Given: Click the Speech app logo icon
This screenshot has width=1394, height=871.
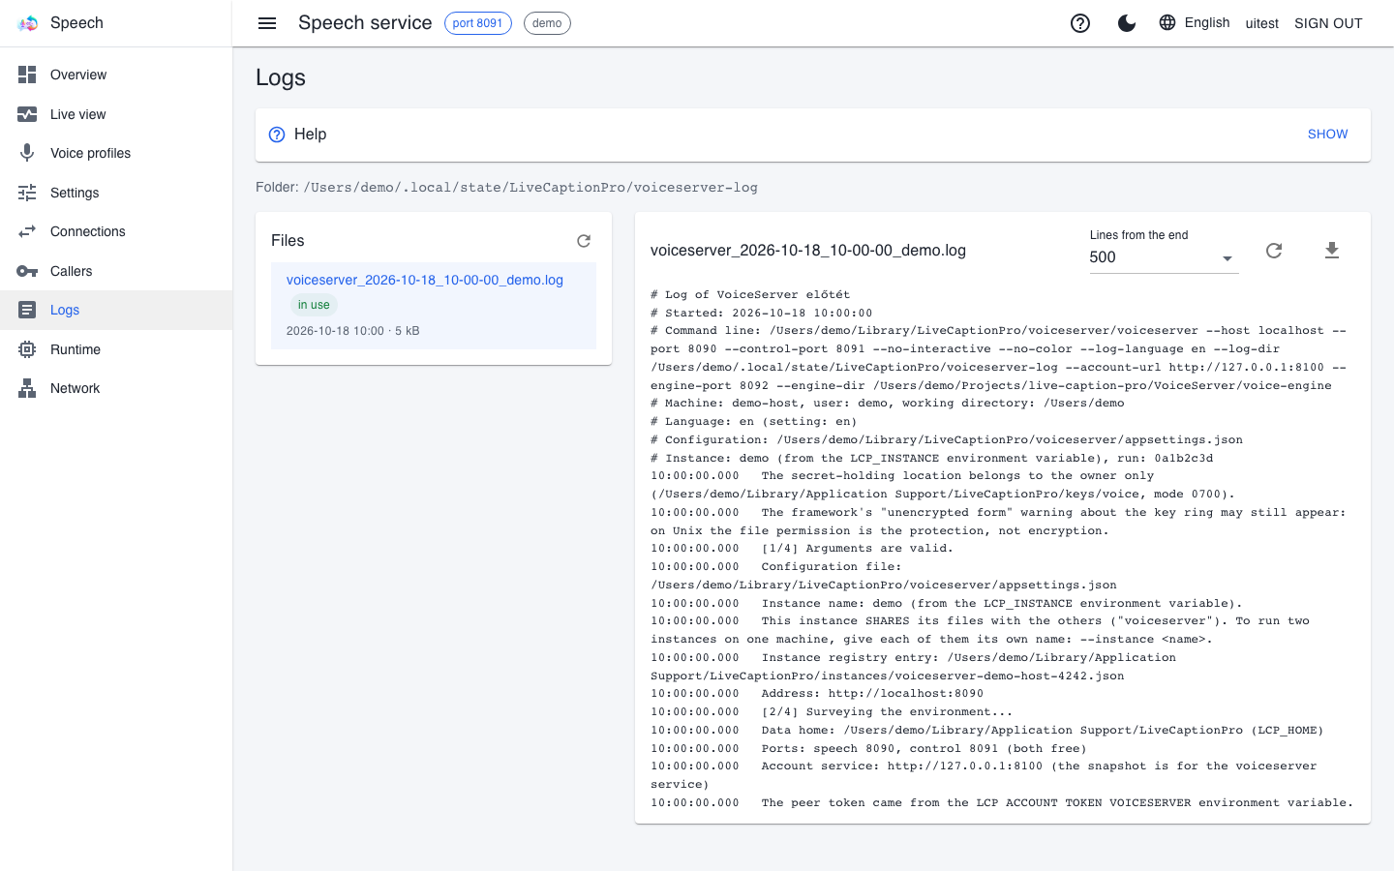Looking at the screenshot, I should pyautogui.click(x=28, y=23).
